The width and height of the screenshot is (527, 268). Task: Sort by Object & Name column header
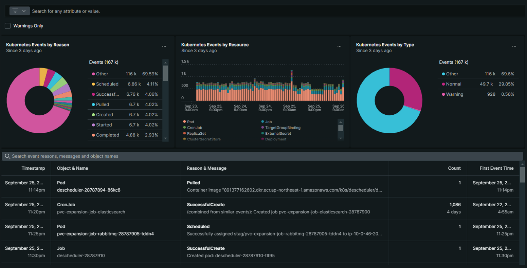72,168
